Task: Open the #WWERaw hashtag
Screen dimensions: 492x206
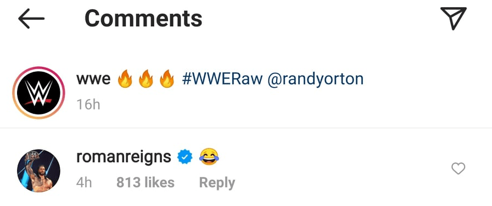Action: pyautogui.click(x=222, y=79)
